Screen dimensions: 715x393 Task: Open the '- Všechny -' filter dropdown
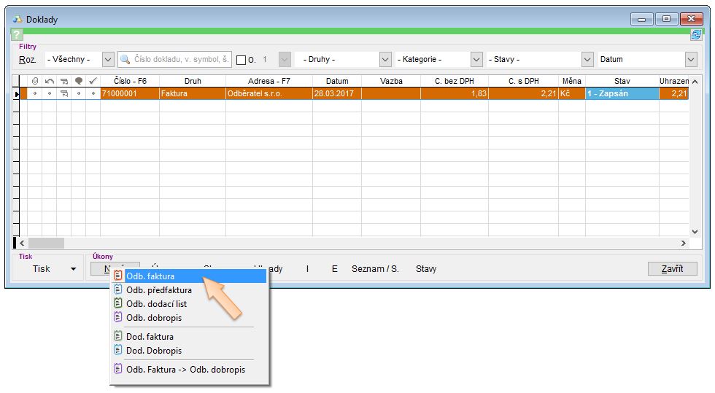pyautogui.click(x=108, y=60)
